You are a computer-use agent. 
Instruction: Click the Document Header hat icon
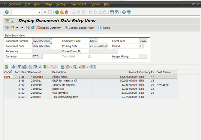tap(33, 28)
